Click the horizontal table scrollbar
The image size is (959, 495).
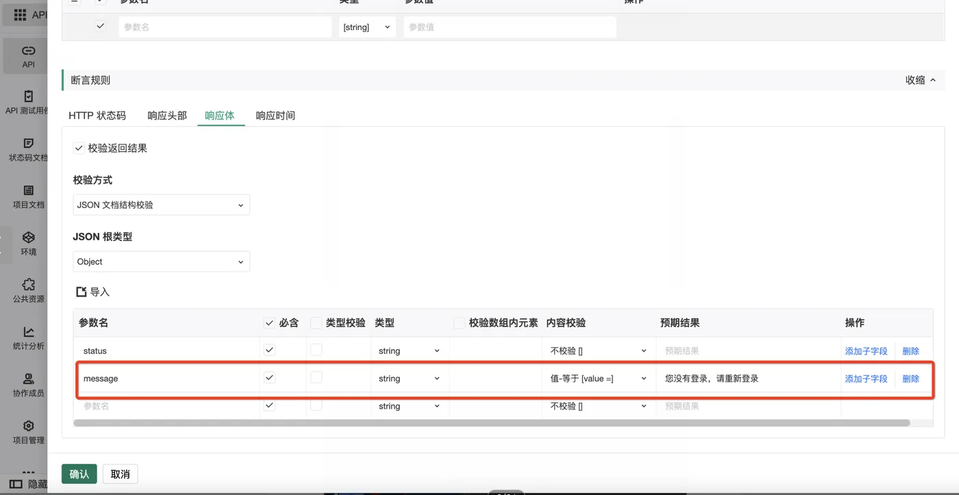point(491,422)
